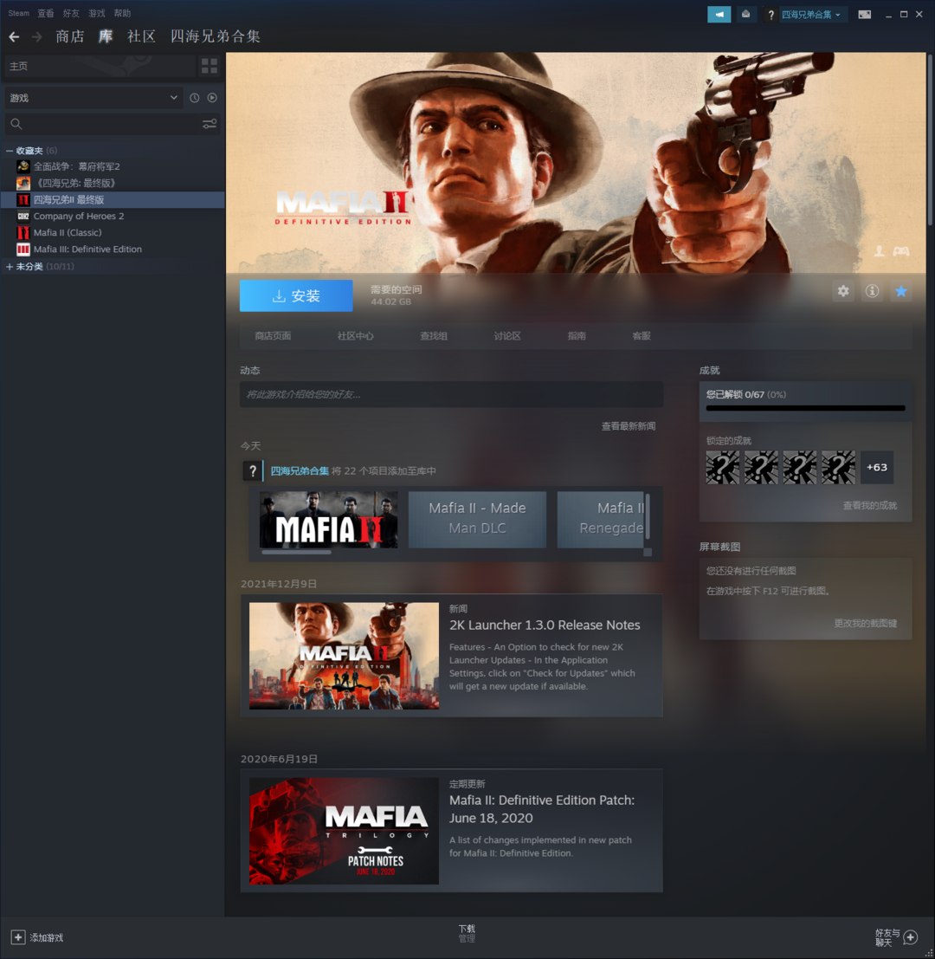The height and width of the screenshot is (959, 935).
Task: Click the recent activity clock icon
Action: point(195,98)
